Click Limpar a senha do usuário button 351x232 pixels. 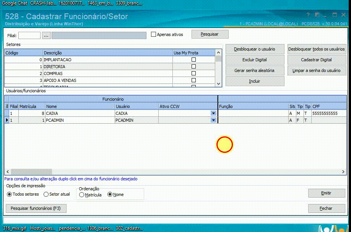pos(317,70)
